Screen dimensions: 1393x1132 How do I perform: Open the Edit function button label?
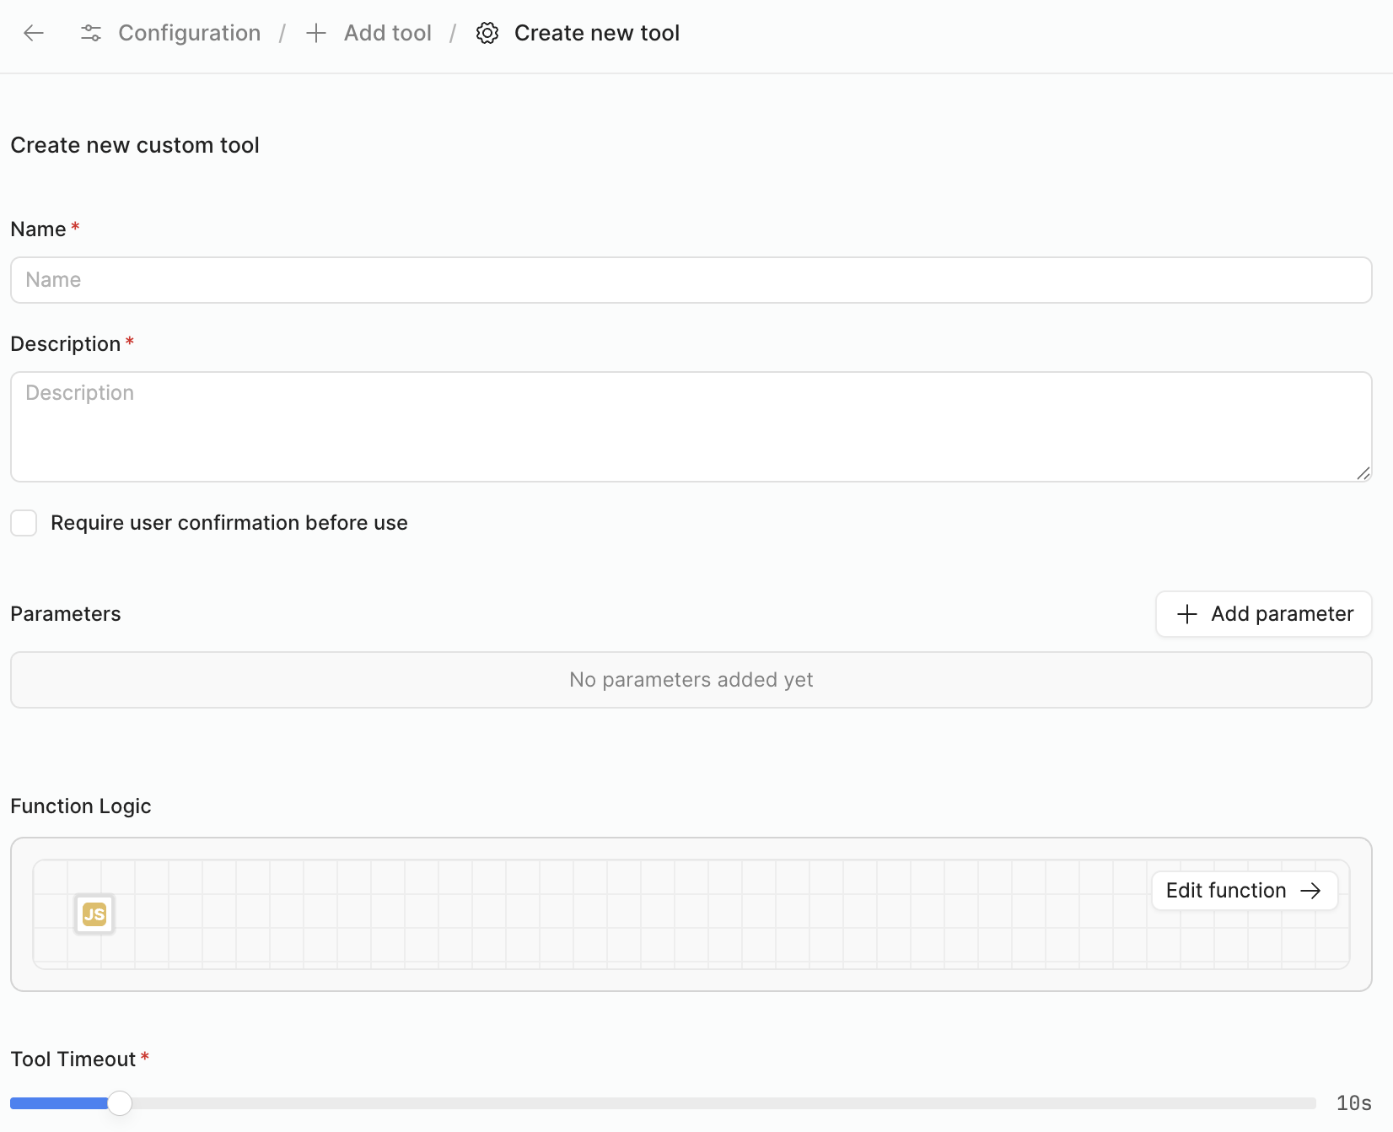[x=1225, y=891]
